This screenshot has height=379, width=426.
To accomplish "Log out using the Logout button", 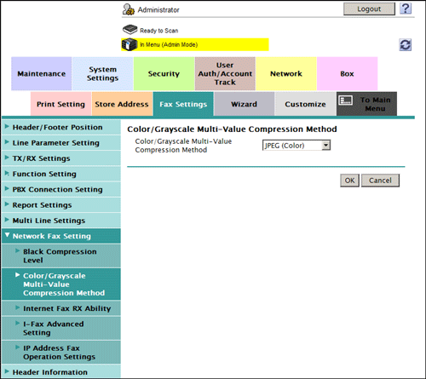I will tap(369, 9).
